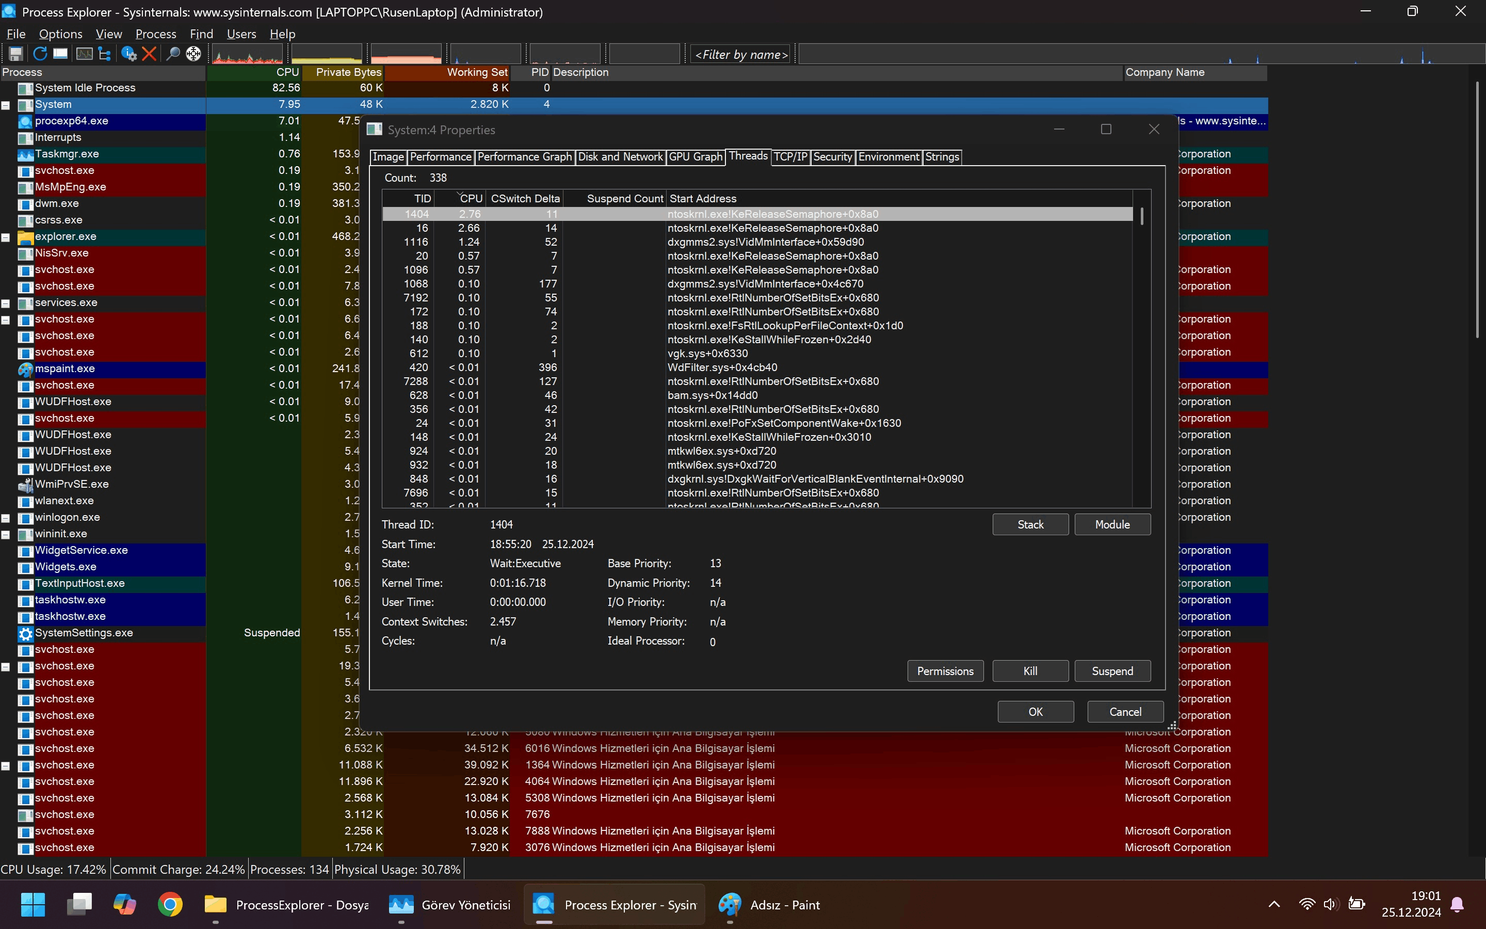Toggle the process tree view icon

click(x=104, y=54)
